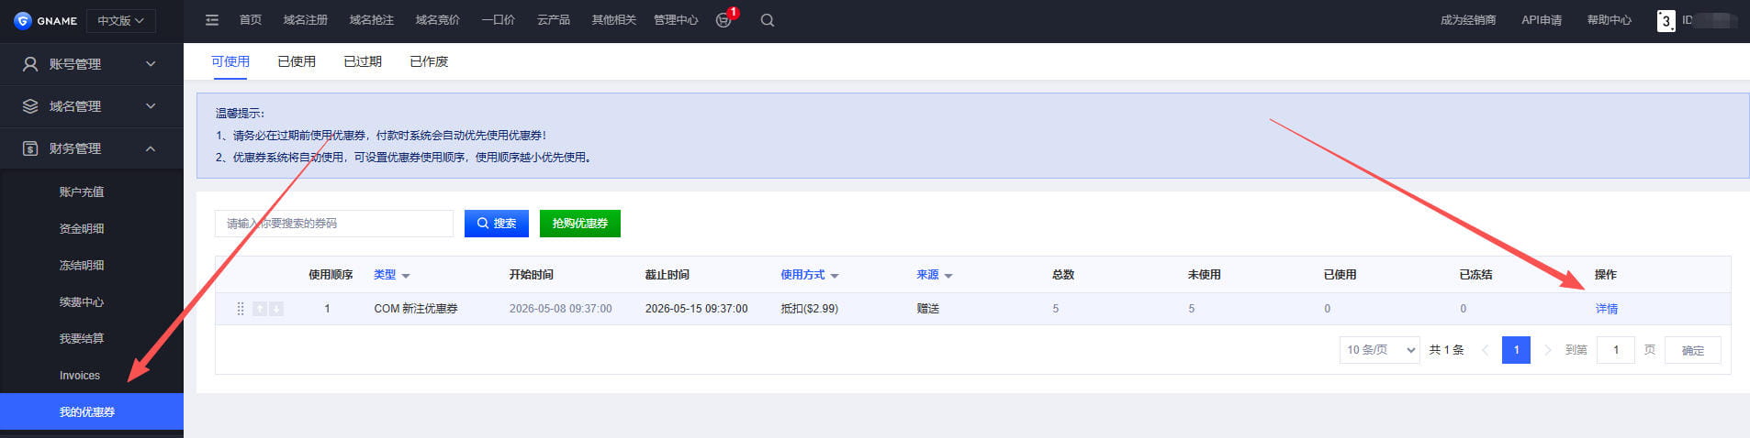This screenshot has height=438, width=1750.
Task: Click the blue 搜索 button
Action: pyautogui.click(x=497, y=224)
